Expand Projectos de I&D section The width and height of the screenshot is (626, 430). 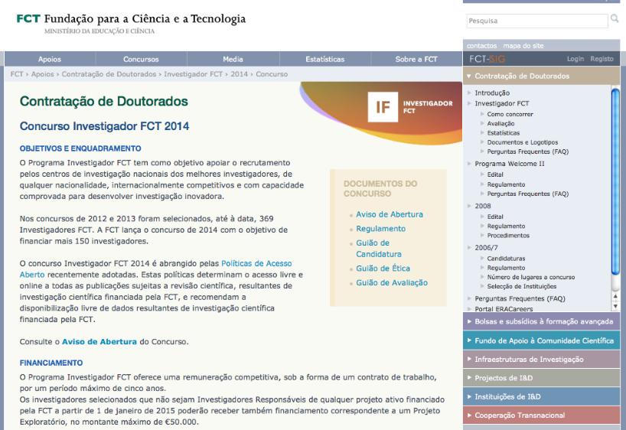tap(541, 378)
